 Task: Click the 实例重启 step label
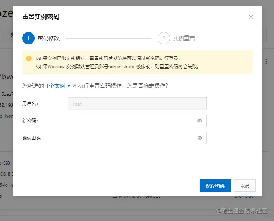tap(184, 38)
